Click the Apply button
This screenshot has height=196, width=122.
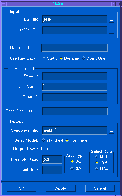tap(61, 188)
